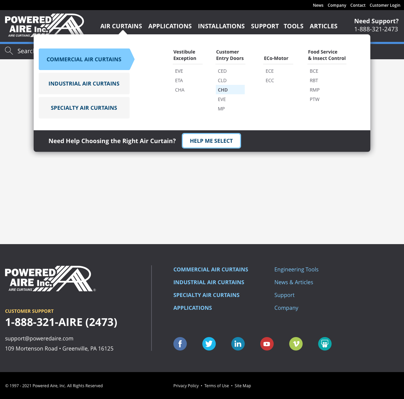
Task: Open the Terms of Use link
Action: coord(216,386)
